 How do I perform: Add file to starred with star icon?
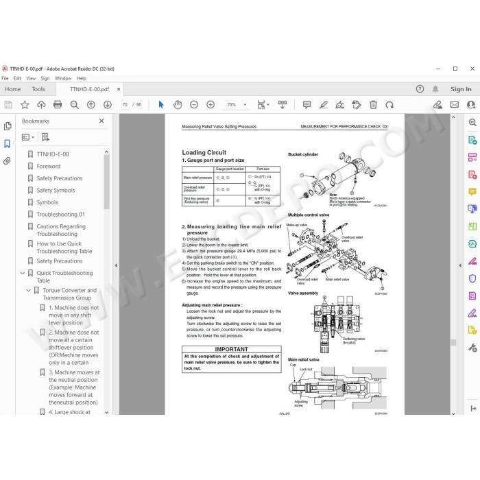pyautogui.click(x=25, y=105)
